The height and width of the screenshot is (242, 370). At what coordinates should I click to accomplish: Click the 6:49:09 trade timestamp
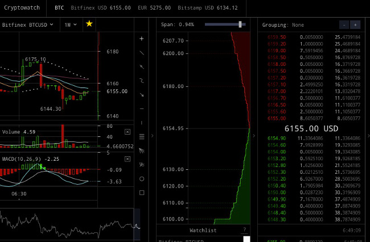352,230
